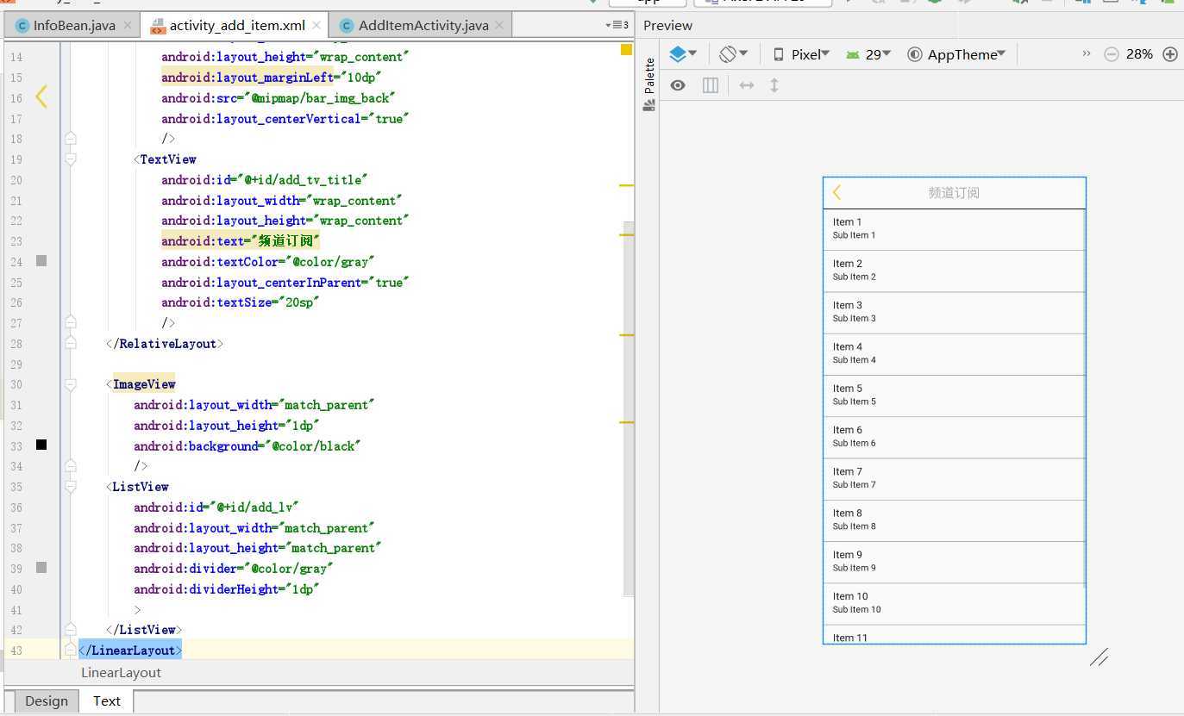Select Item 7 in the preview list

(x=954, y=479)
